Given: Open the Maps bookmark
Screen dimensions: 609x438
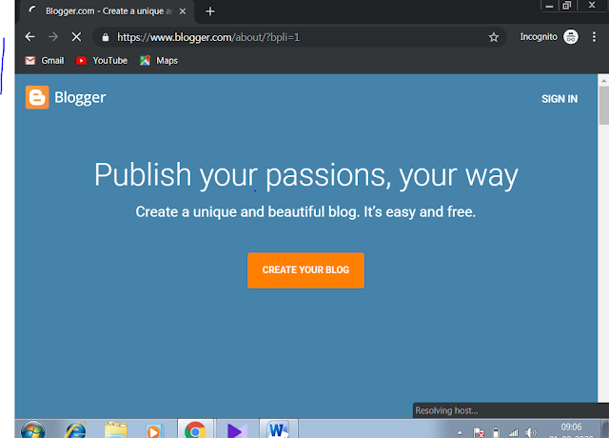Looking at the screenshot, I should point(159,61).
